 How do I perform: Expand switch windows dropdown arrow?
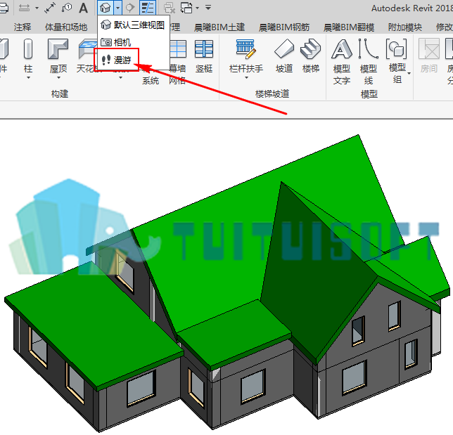198,8
